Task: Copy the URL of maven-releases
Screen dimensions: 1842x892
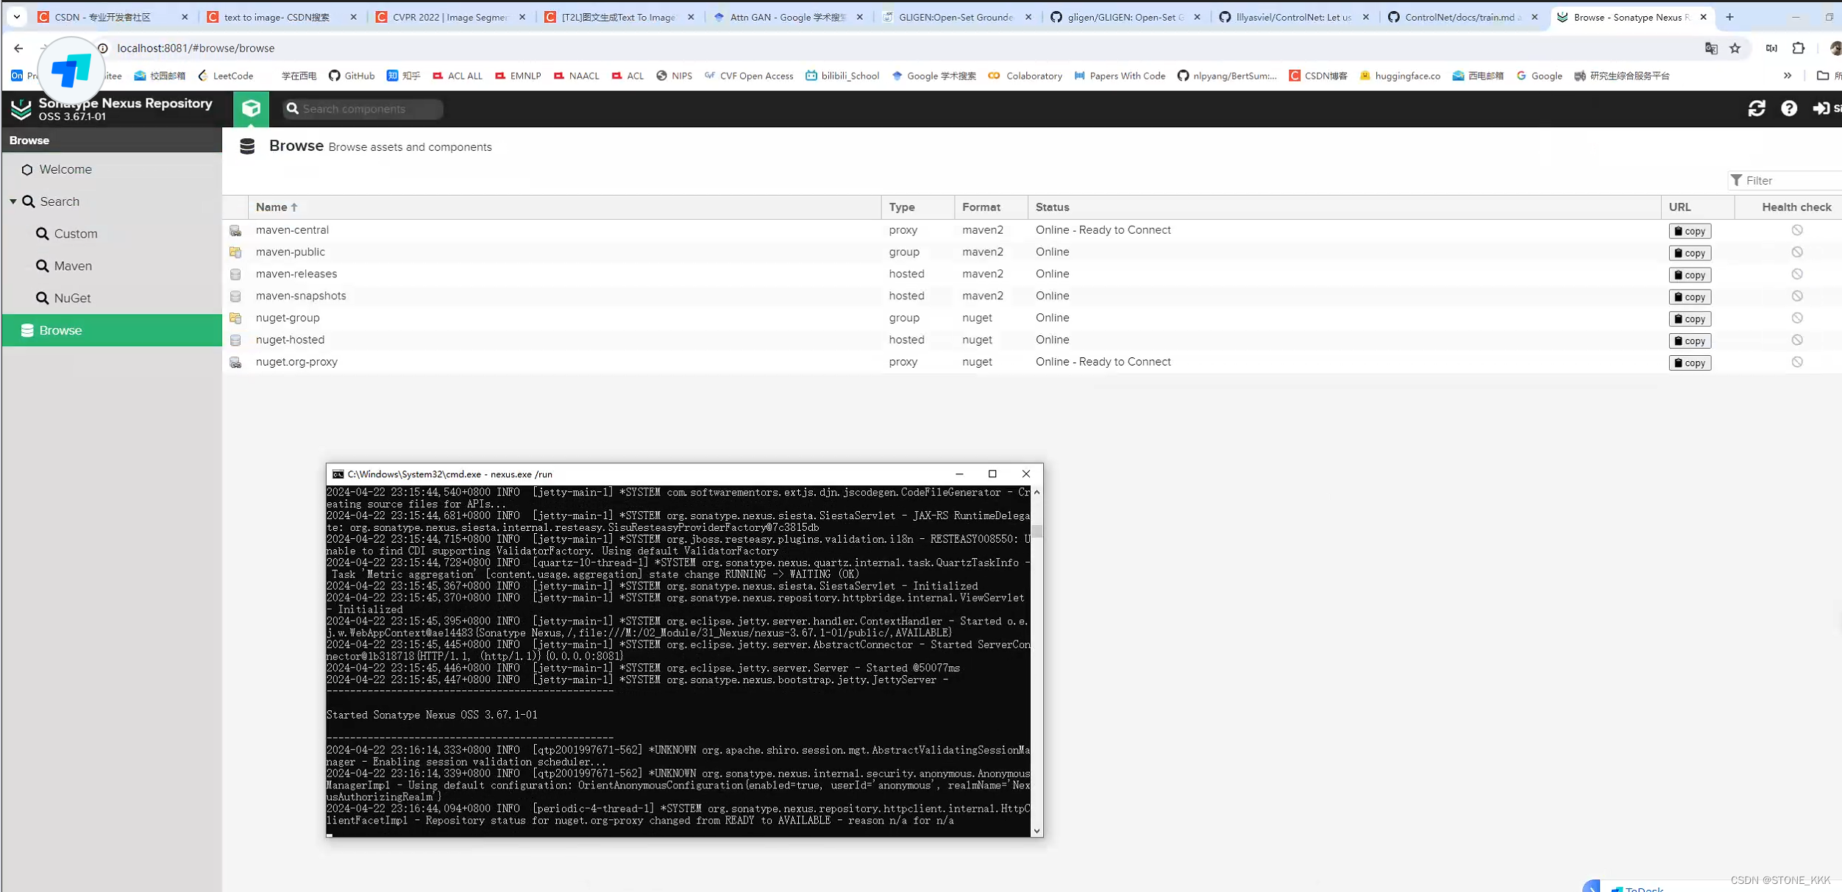Action: (x=1690, y=275)
